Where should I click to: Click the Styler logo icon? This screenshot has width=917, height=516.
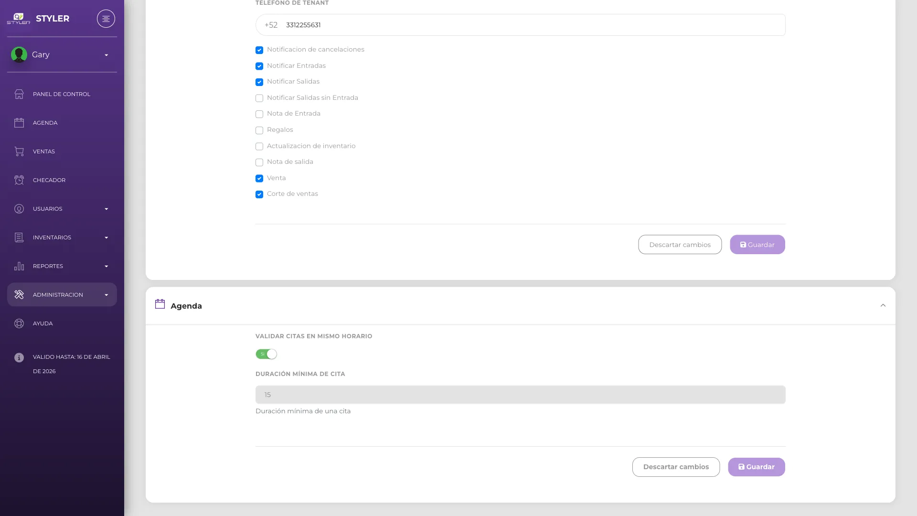point(19,19)
